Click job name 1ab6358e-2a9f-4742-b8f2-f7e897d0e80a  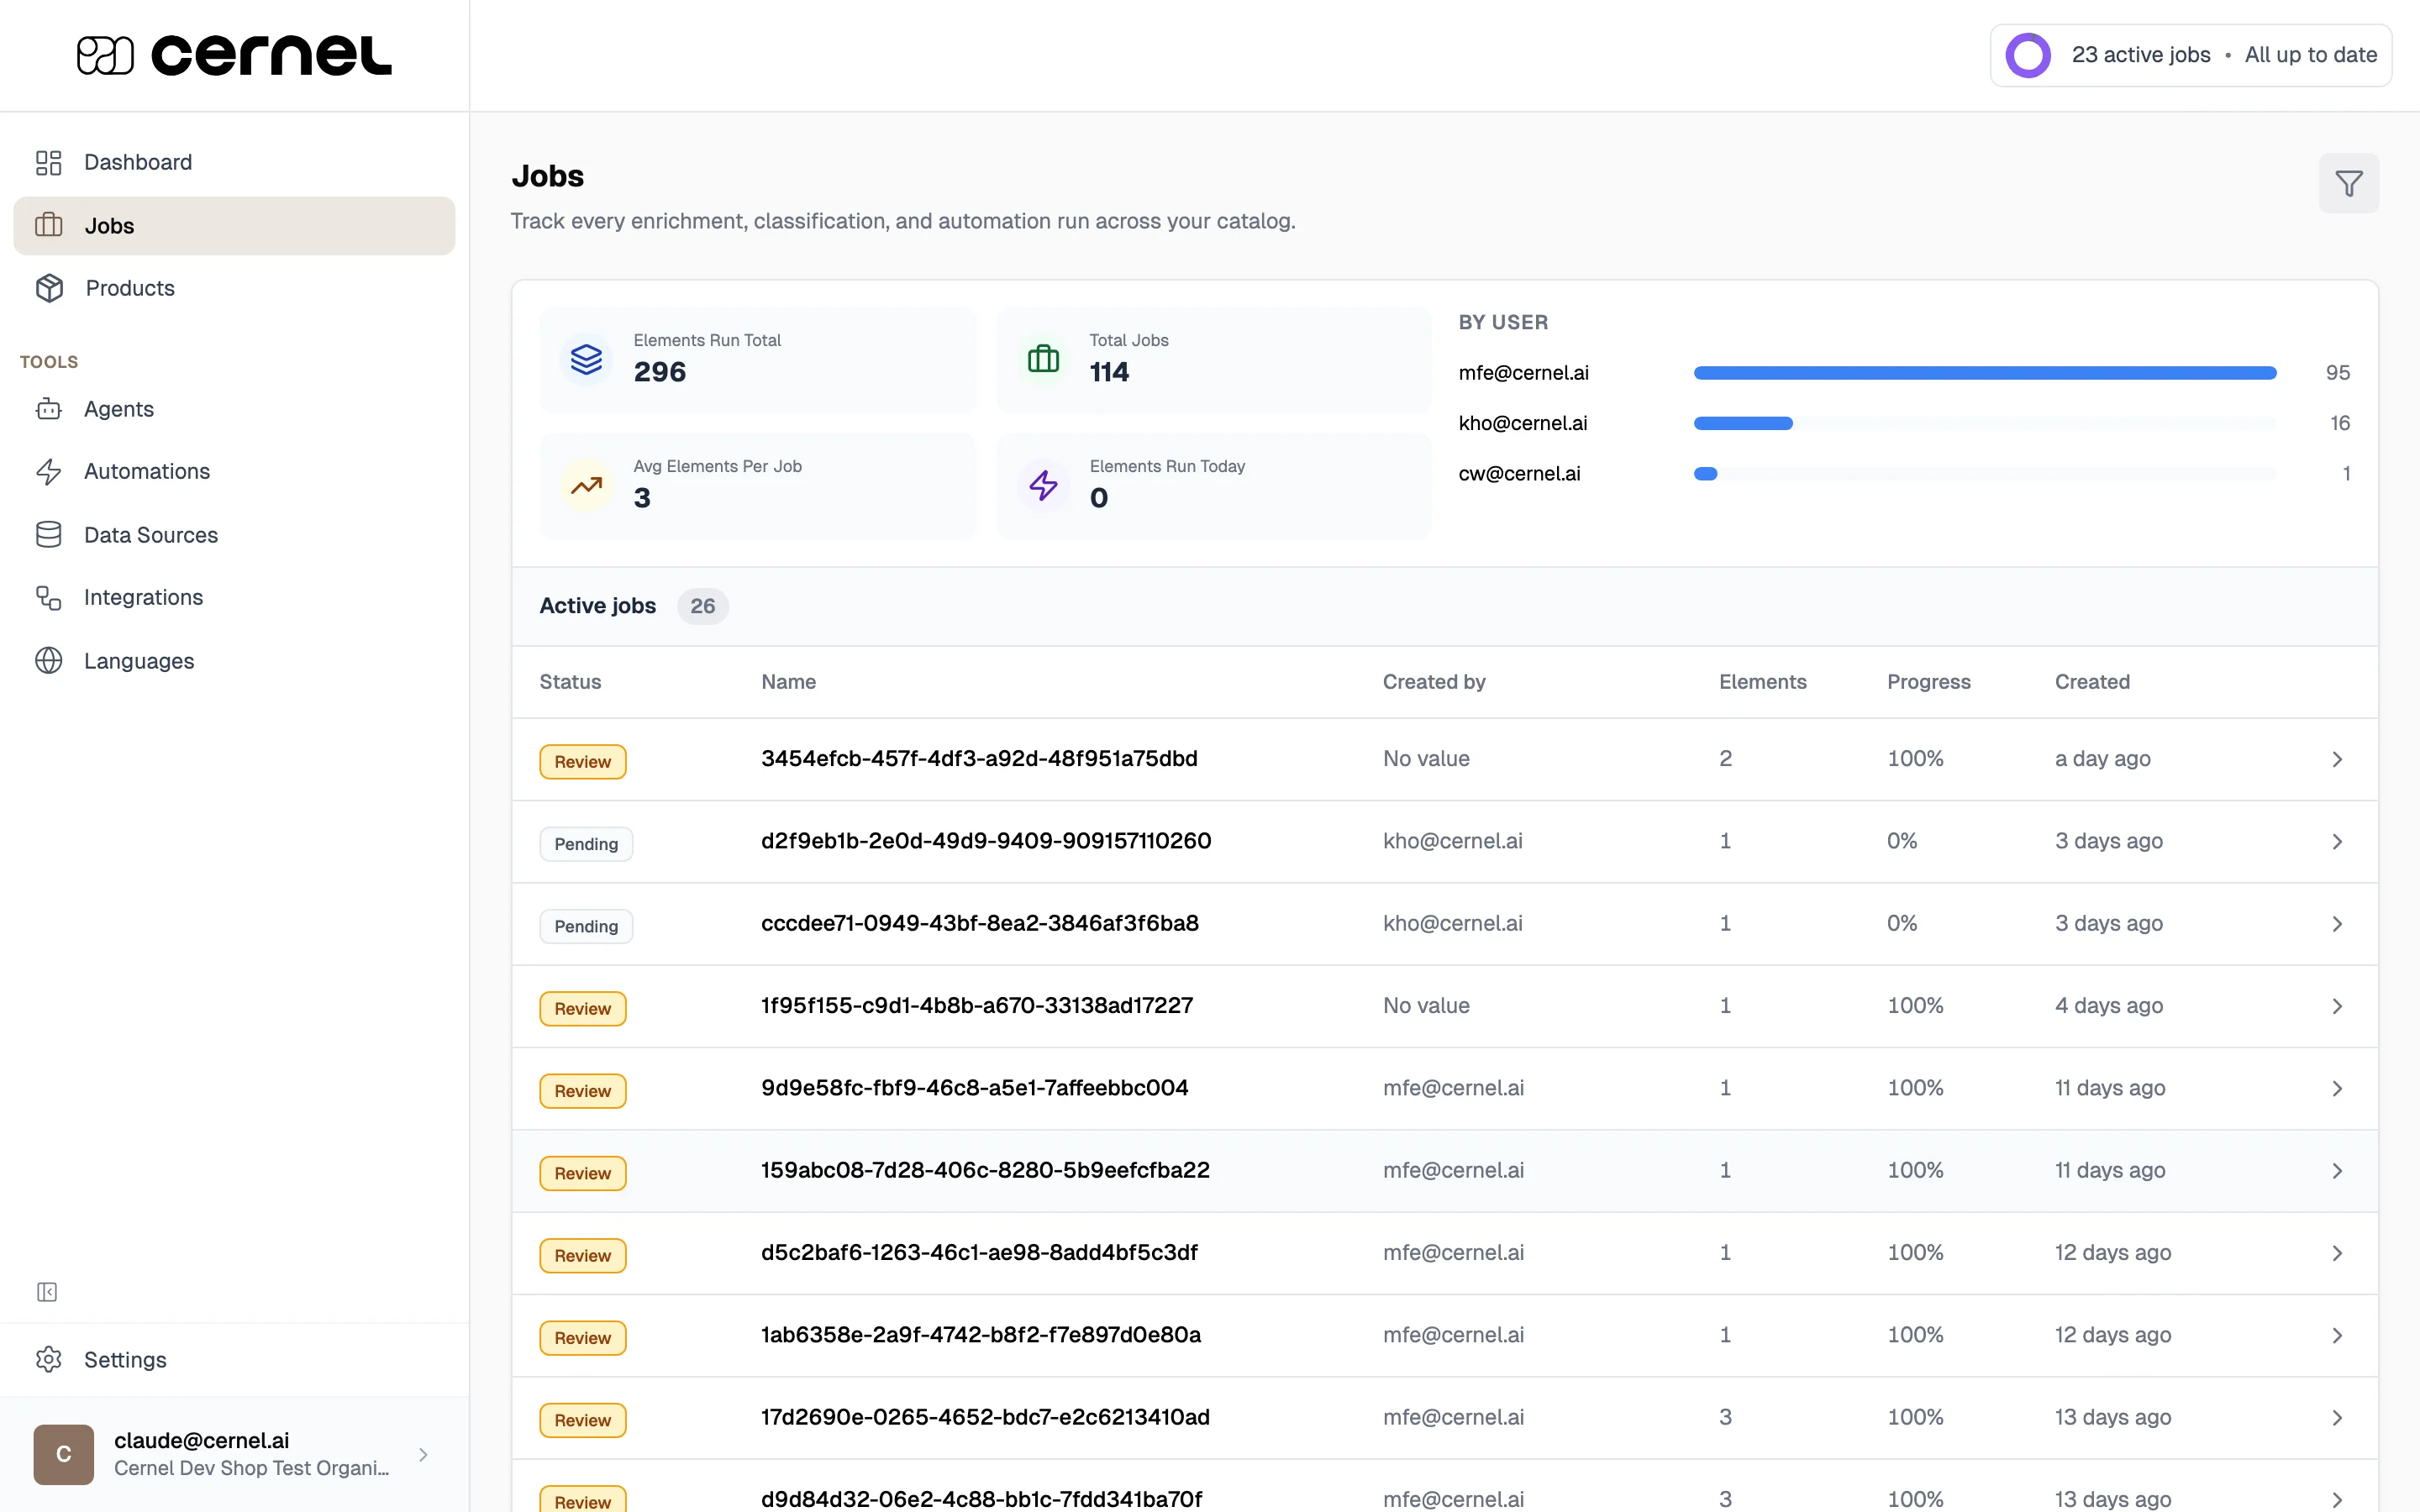click(981, 1334)
